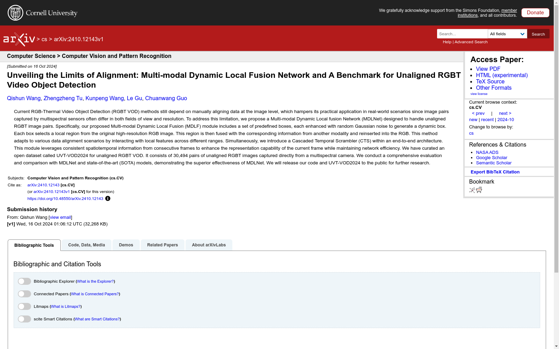Image resolution: width=559 pixels, height=349 pixels.
Task: Enable scite Smart Citations toggle
Action: point(24,319)
